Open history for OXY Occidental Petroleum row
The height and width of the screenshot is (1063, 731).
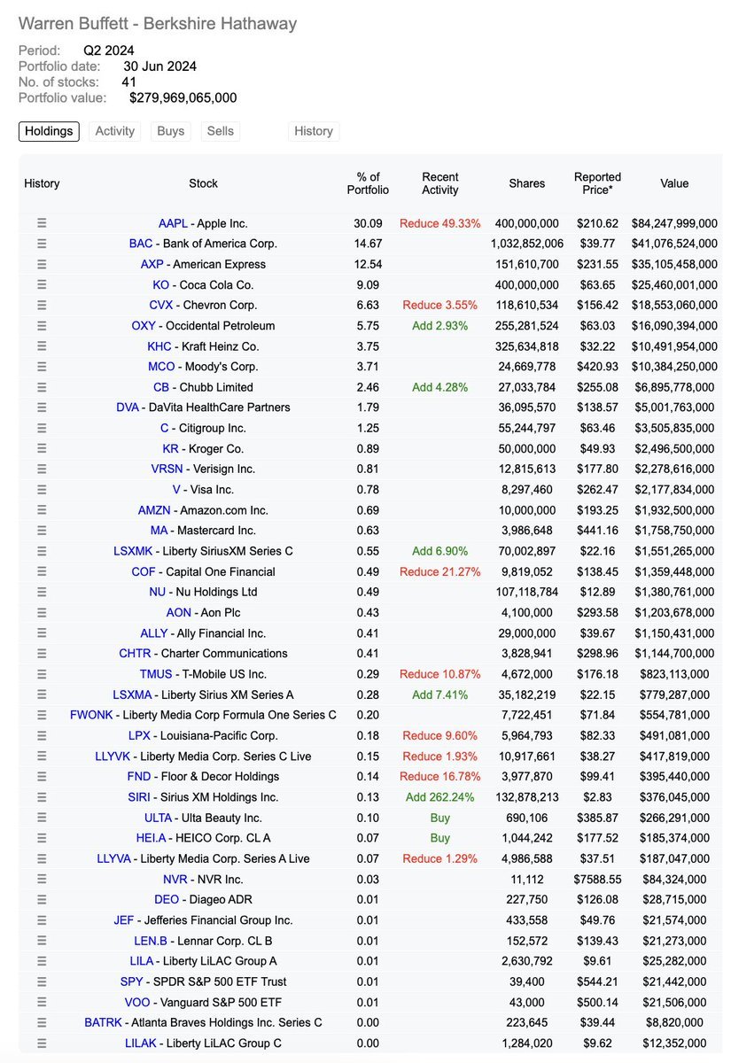tap(41, 327)
